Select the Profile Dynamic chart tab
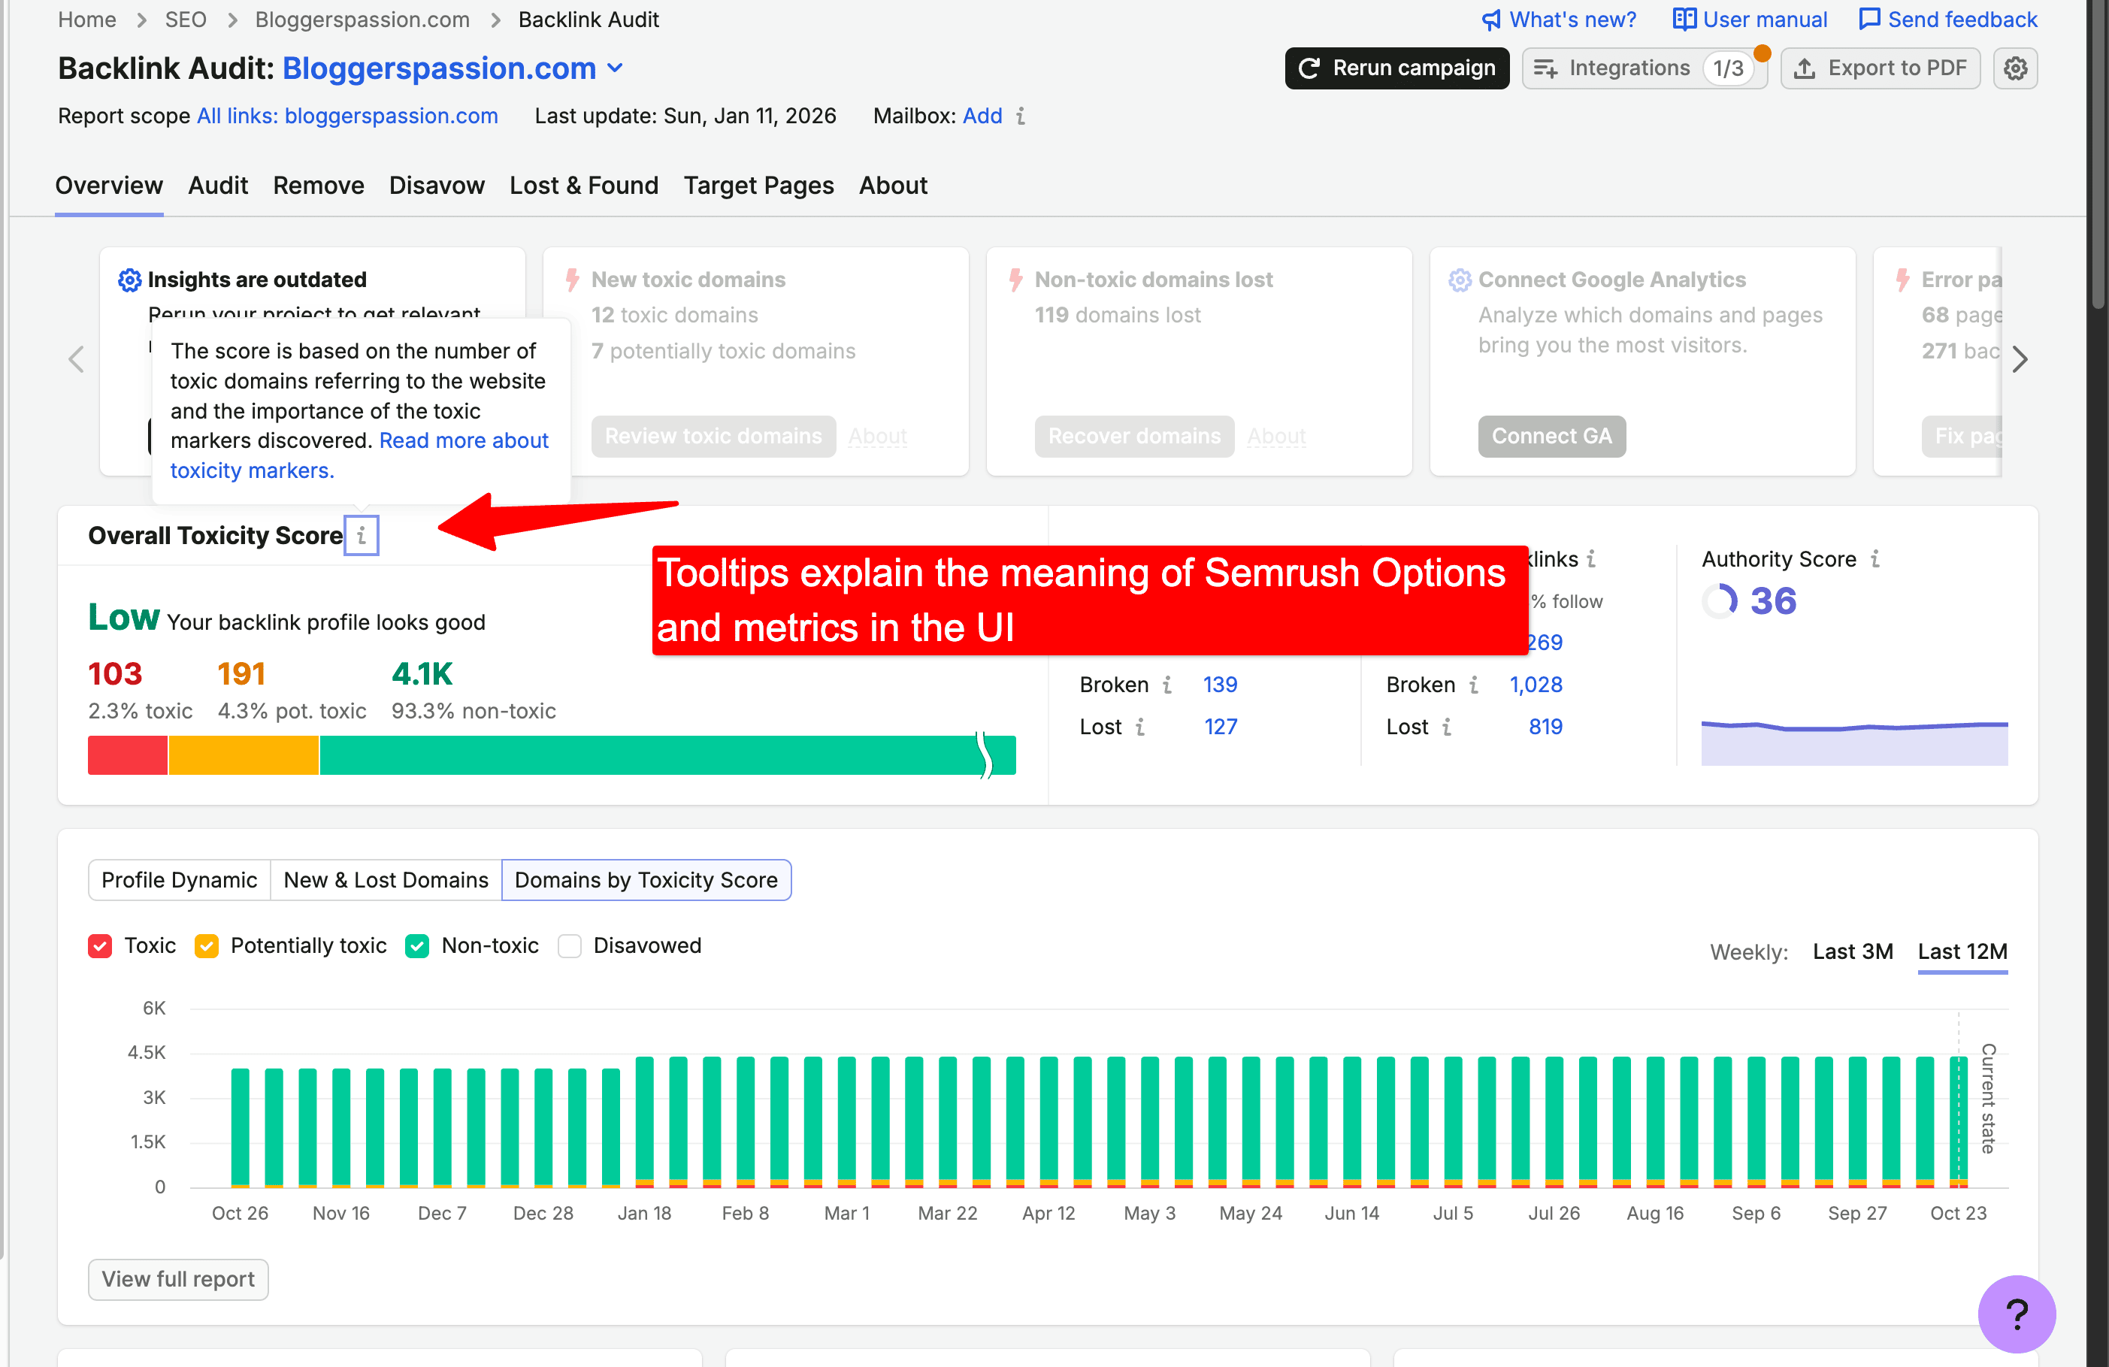The width and height of the screenshot is (2109, 1367). click(179, 881)
